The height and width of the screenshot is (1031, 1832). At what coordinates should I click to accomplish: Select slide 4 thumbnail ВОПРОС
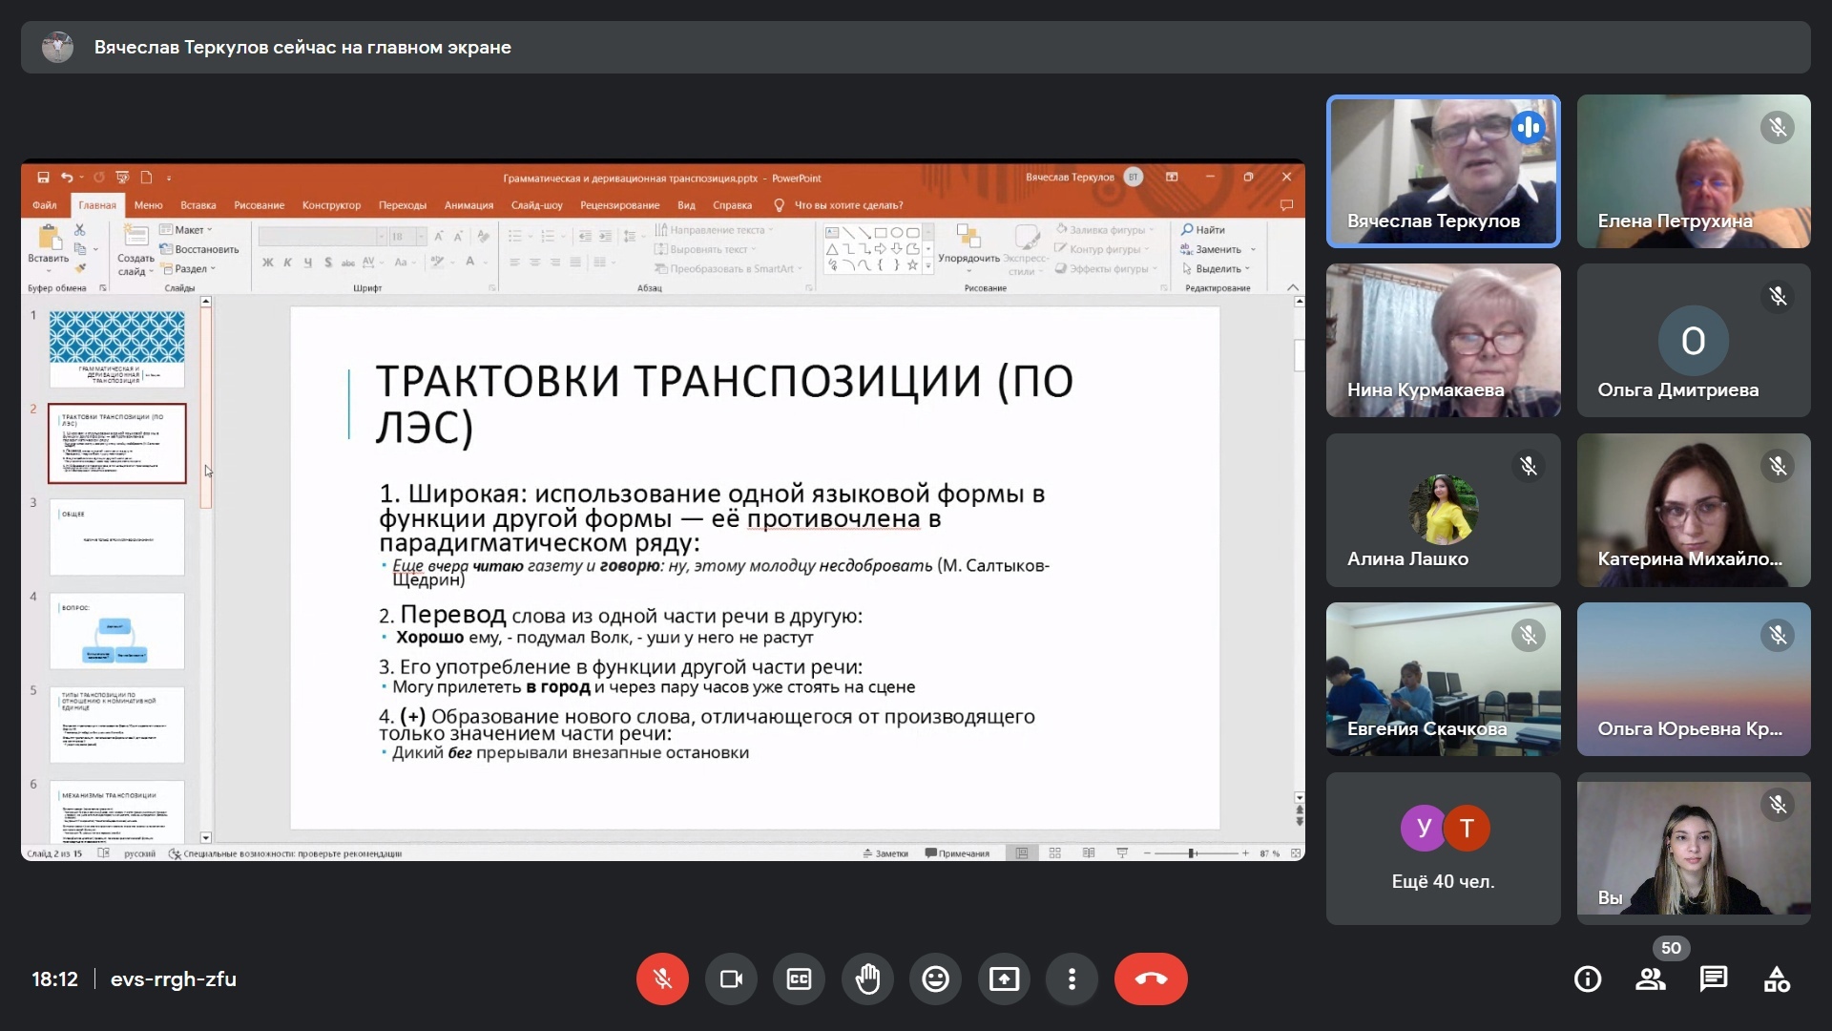click(x=117, y=630)
